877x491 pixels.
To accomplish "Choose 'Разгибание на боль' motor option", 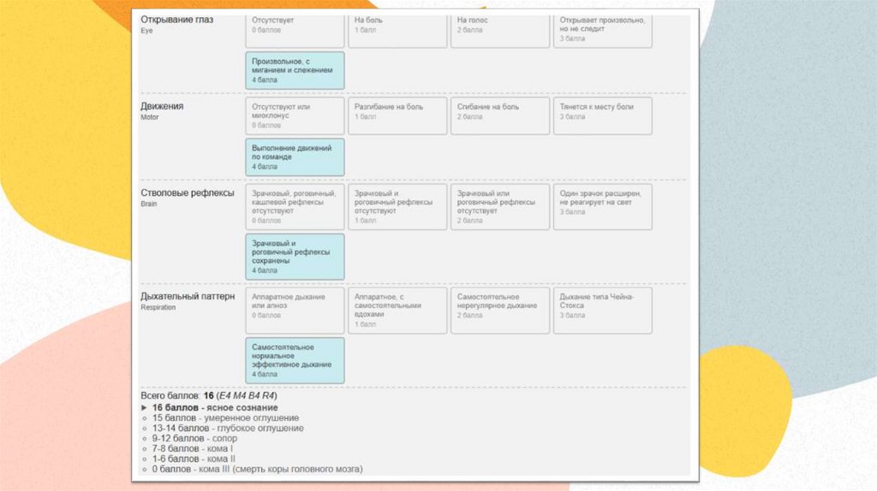I will (x=397, y=116).
